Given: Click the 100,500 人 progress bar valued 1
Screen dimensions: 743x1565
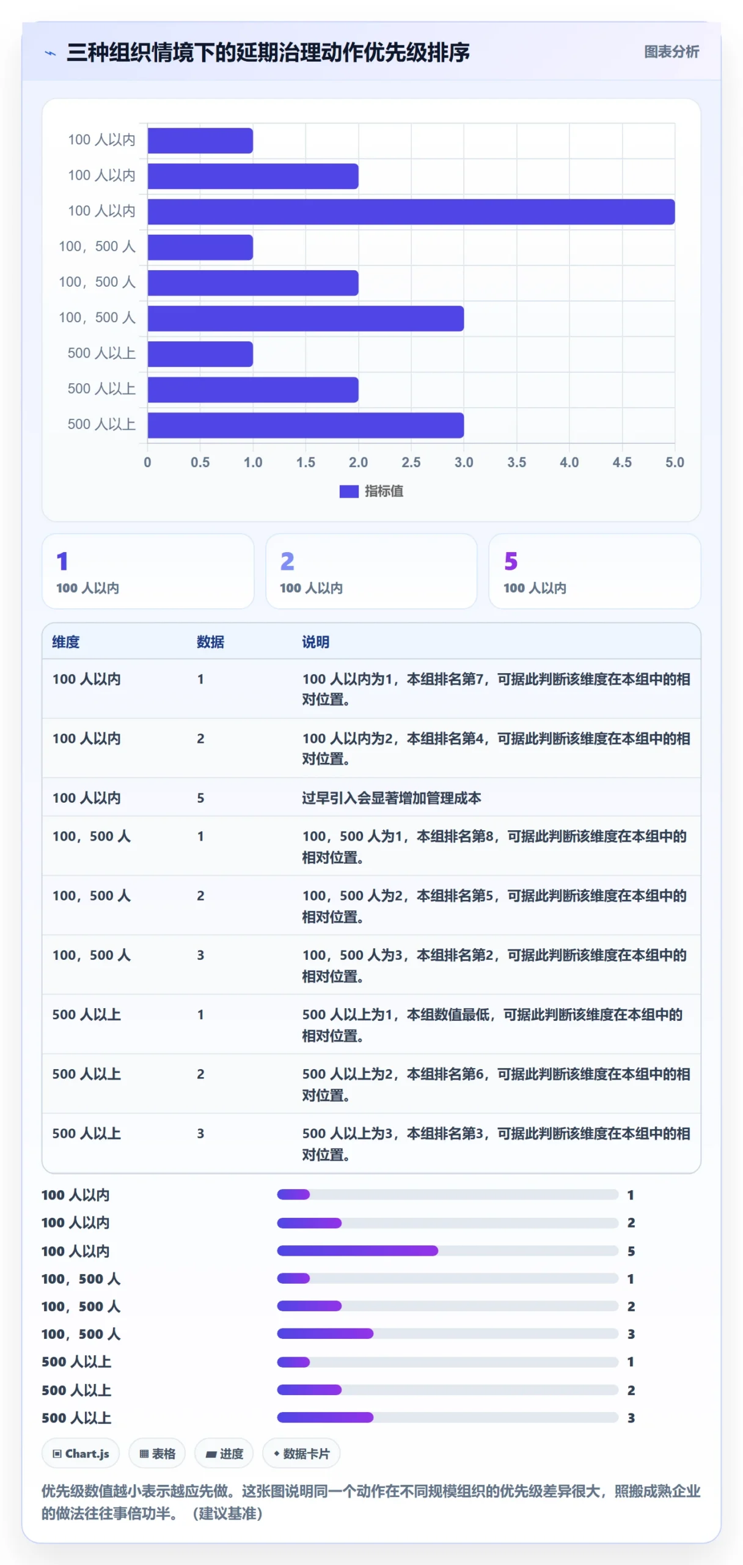Looking at the screenshot, I should tap(447, 1278).
